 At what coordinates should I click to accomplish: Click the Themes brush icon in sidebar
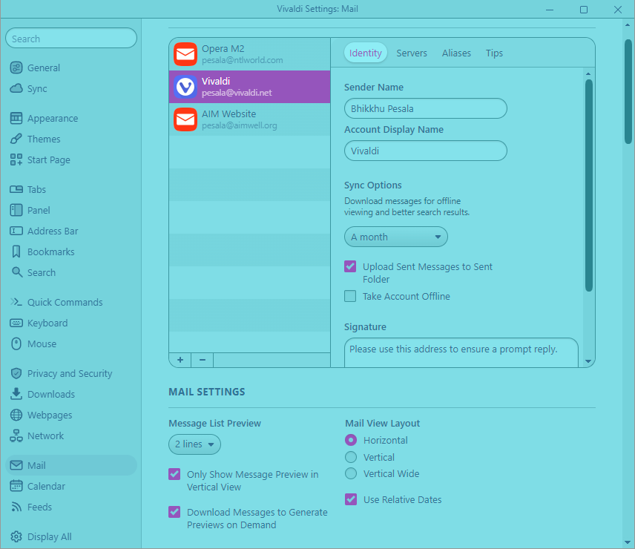coord(16,139)
